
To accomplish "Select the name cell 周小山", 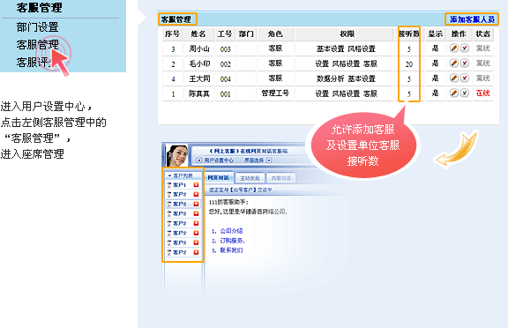I will 199,48.
